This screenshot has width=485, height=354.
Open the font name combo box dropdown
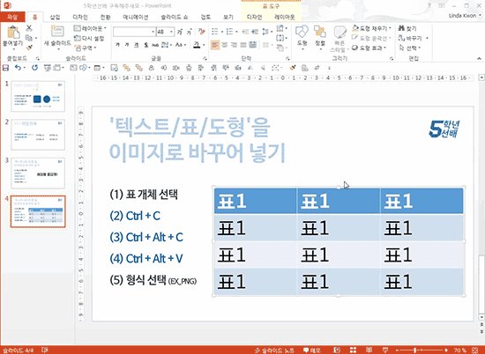coord(153,32)
